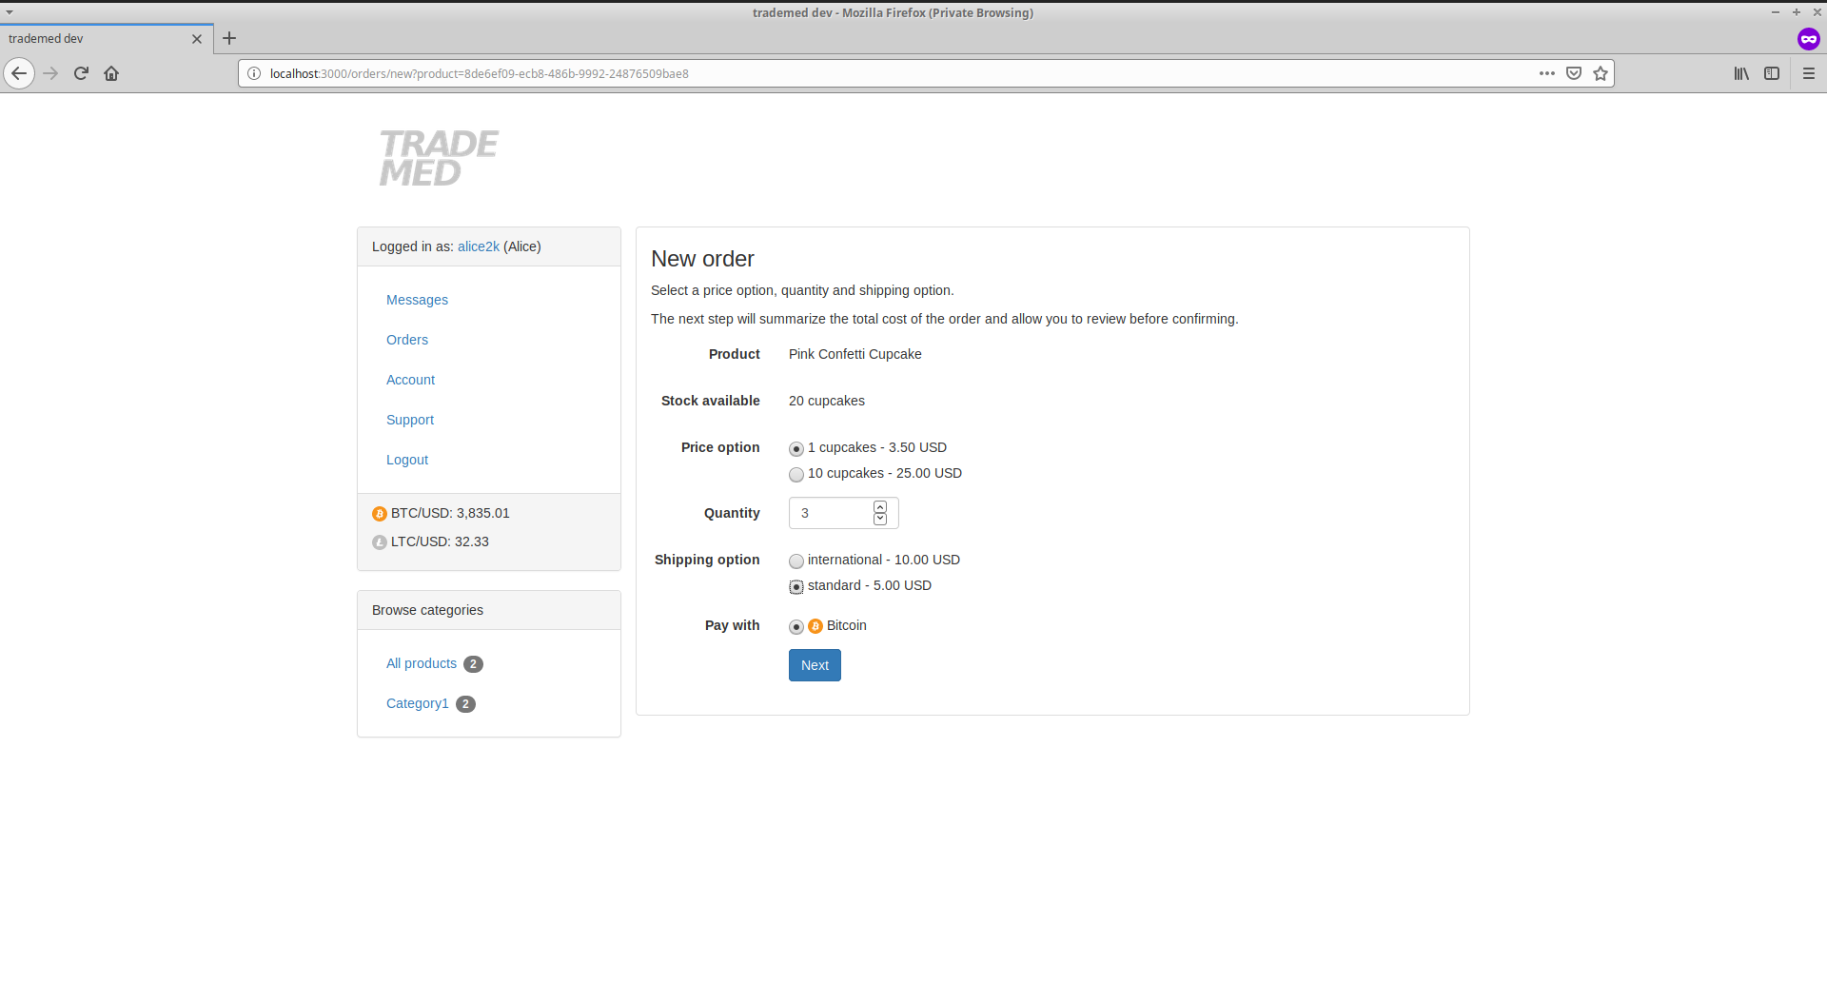Open the alice2k profile link

click(x=478, y=246)
